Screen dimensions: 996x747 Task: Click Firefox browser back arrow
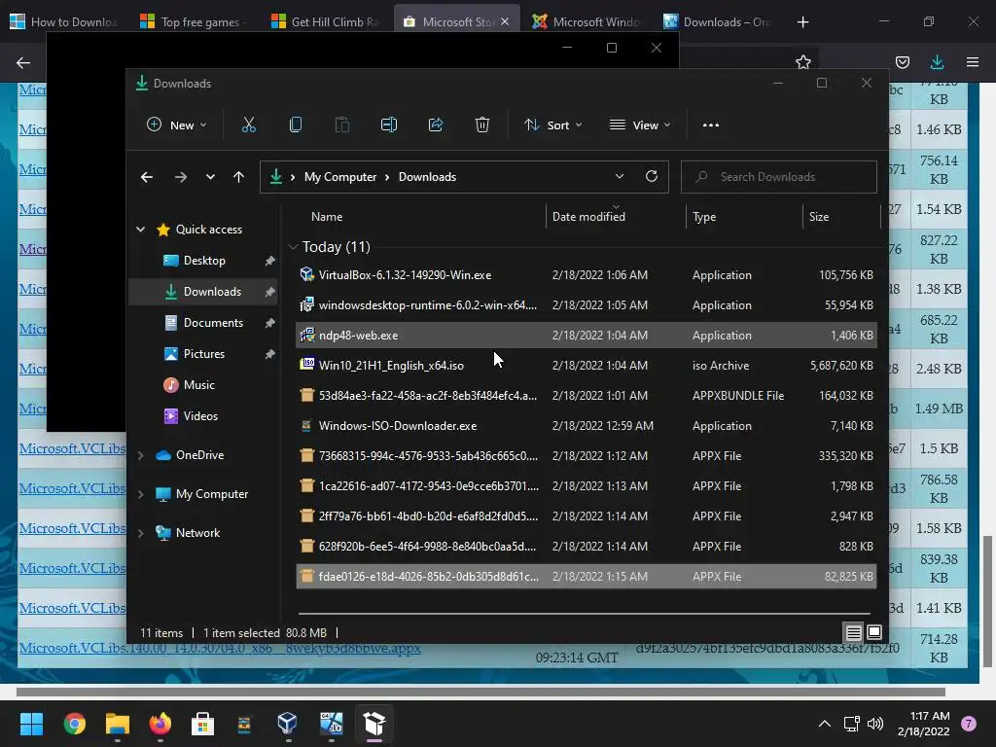pos(23,62)
